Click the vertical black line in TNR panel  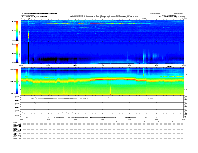coord(29,81)
